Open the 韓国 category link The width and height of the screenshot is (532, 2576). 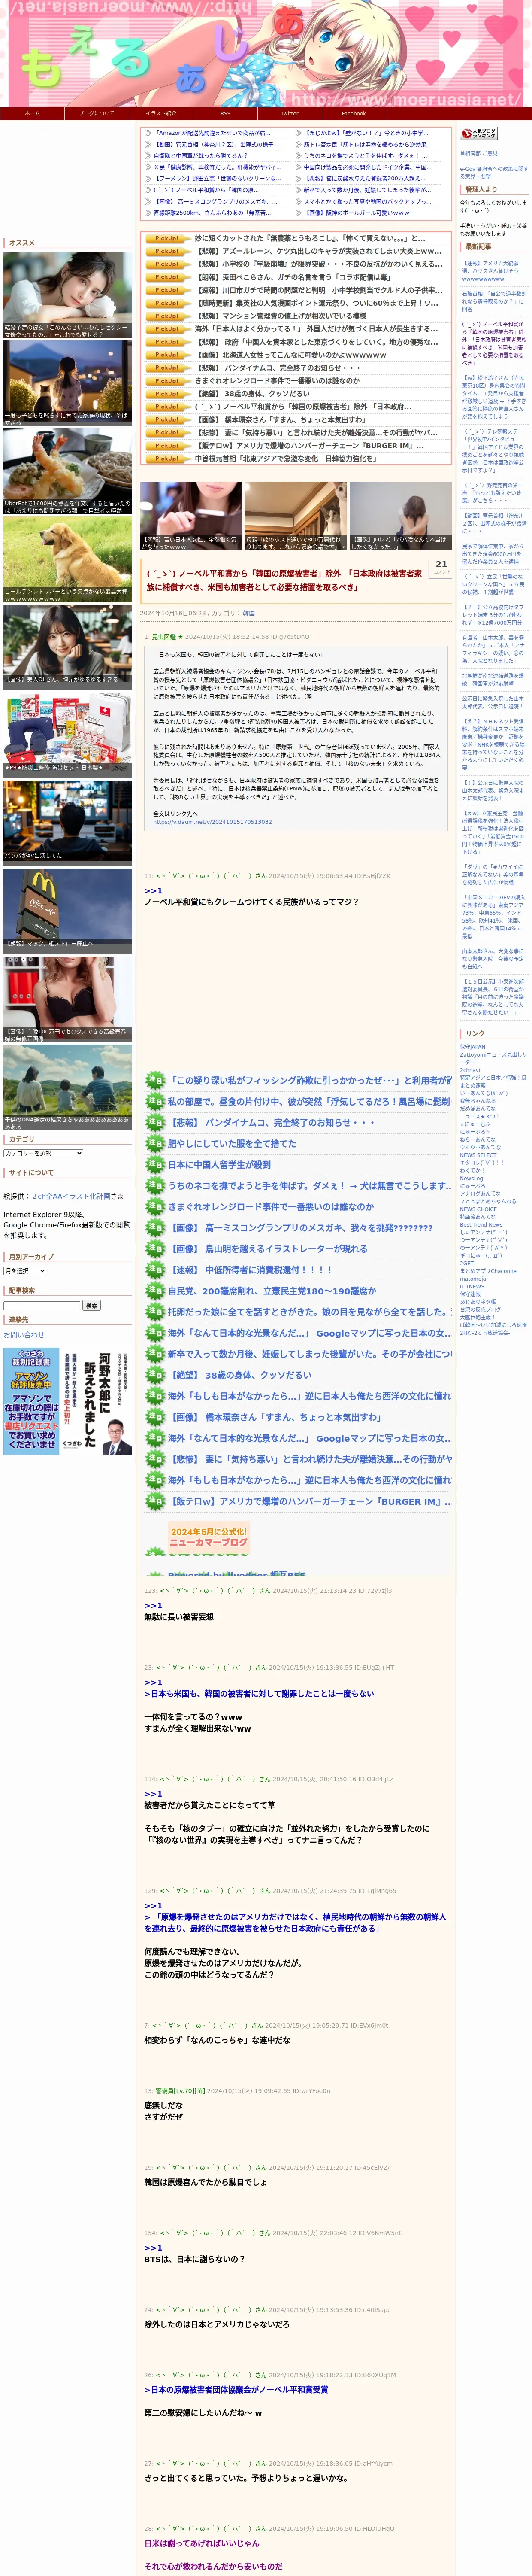pos(249,613)
